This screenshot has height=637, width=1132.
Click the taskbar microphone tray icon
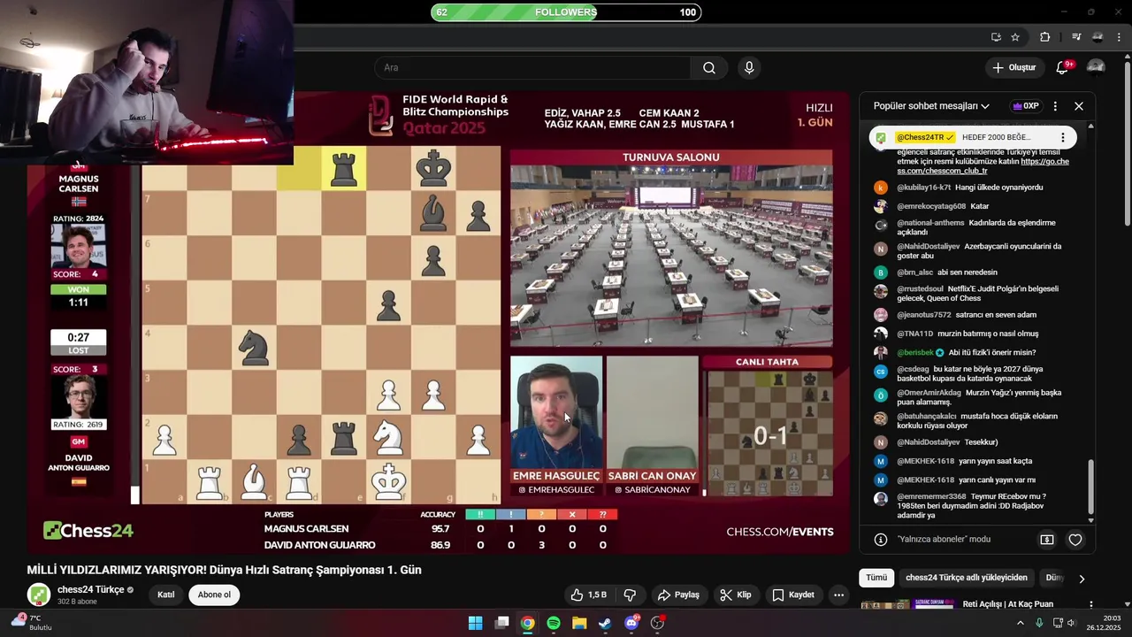tap(1039, 623)
